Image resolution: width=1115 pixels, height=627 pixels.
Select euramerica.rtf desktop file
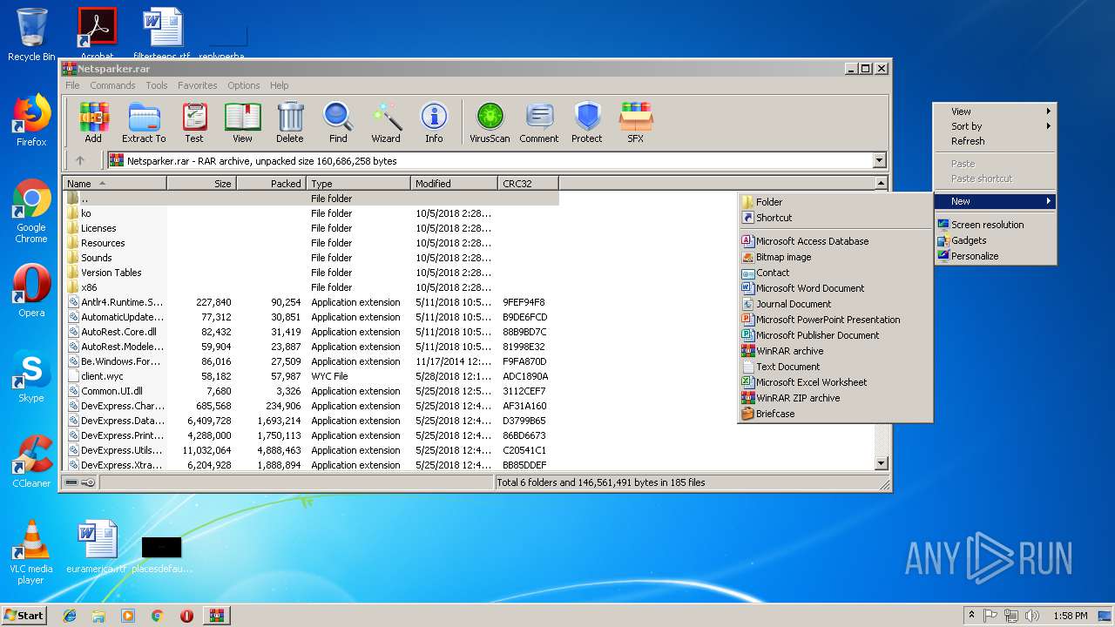97,548
